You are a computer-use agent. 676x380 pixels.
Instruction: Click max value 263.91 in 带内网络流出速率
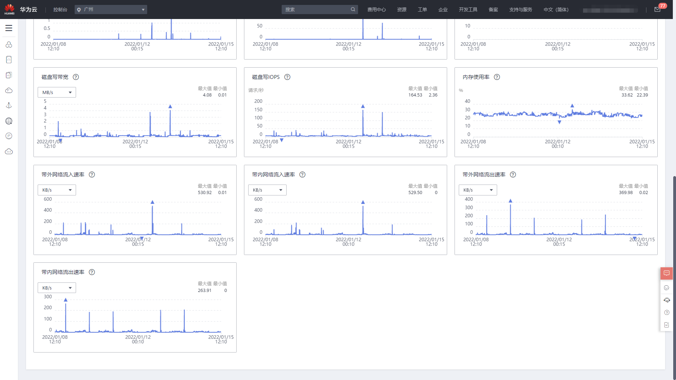(x=205, y=291)
